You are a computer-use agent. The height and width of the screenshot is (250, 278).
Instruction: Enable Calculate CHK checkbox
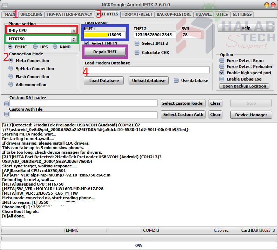[137, 53]
